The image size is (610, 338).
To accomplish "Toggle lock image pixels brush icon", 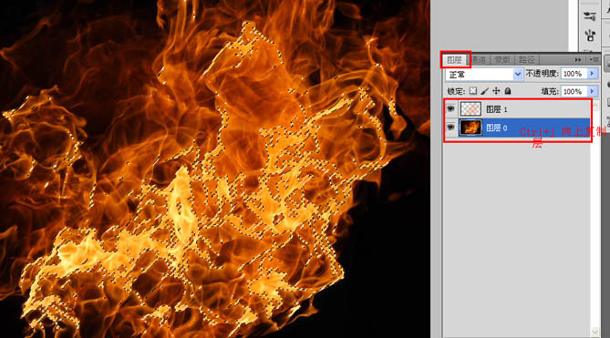I will pos(484,91).
